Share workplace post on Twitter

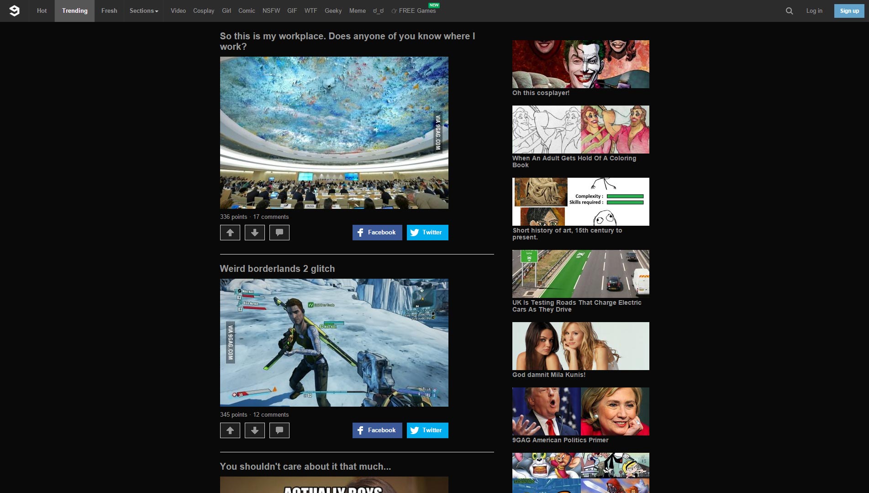pyautogui.click(x=427, y=233)
